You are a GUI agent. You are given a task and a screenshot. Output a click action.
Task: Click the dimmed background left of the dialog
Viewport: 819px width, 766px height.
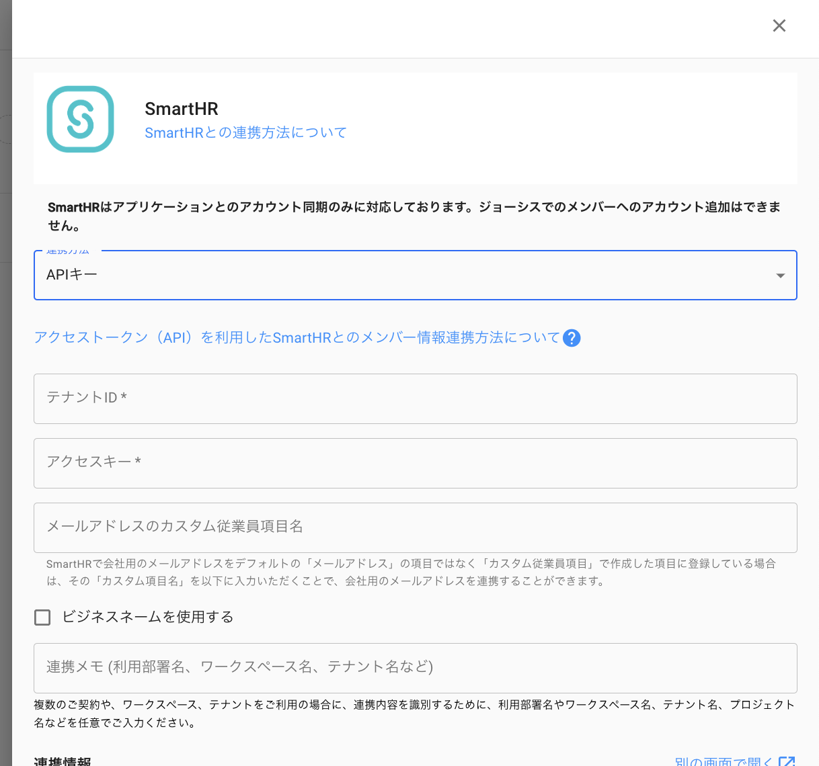point(5,403)
